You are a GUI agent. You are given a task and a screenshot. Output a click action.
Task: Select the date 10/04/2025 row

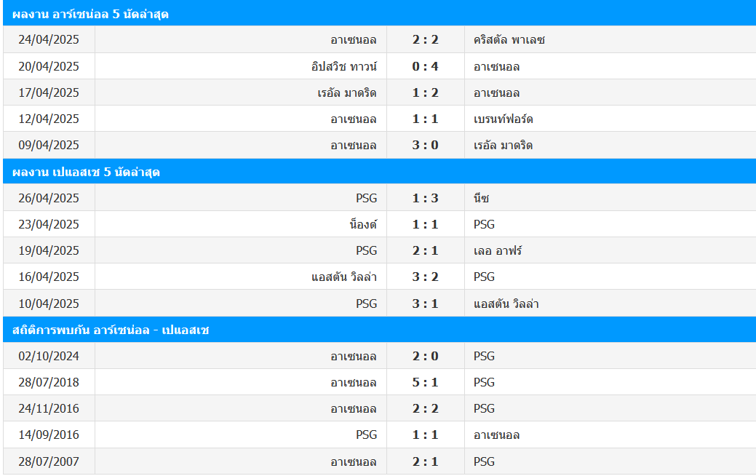point(49,304)
